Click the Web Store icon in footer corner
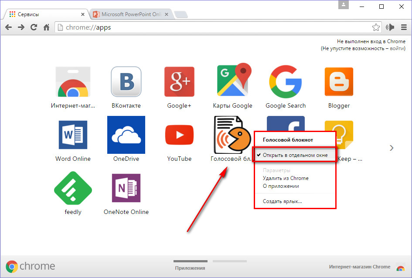Viewport: 412px width, 278px height. coord(400,268)
